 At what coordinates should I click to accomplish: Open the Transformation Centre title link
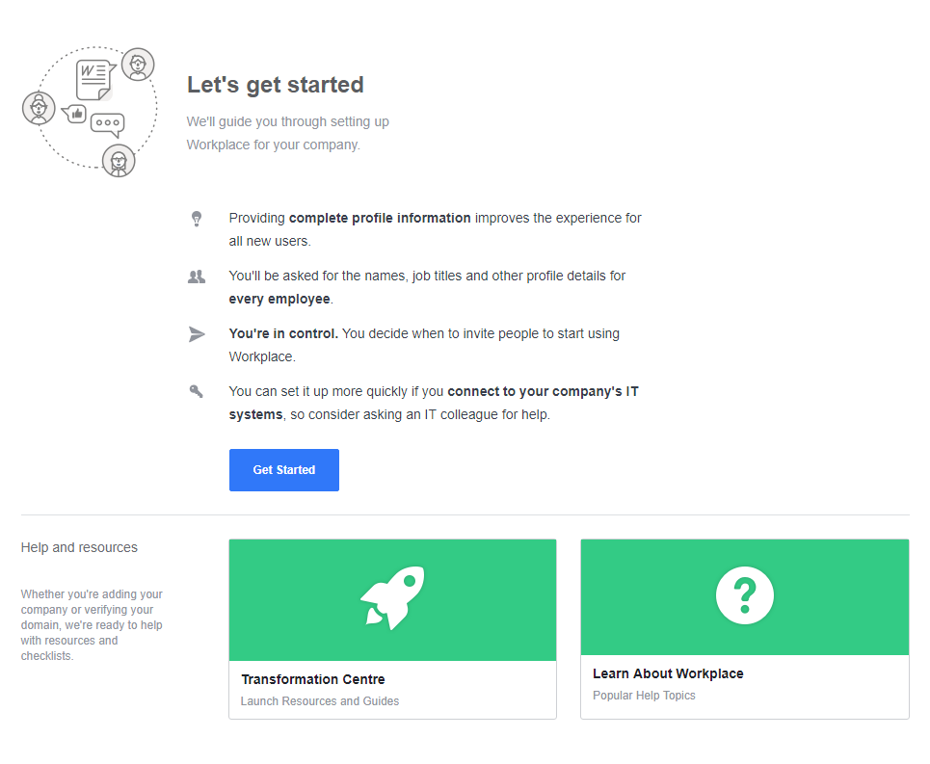313,679
